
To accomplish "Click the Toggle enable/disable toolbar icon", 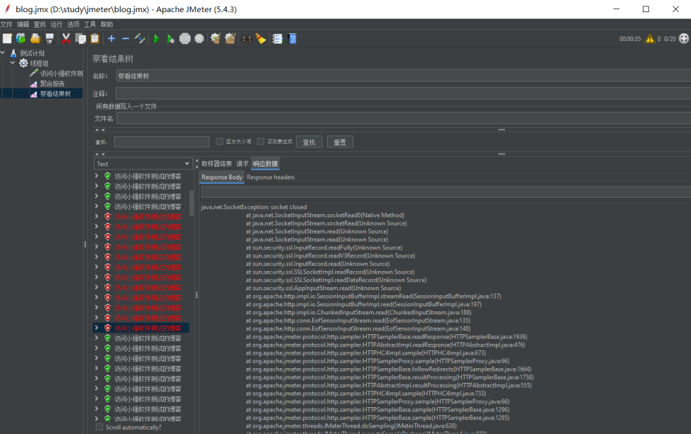I will point(139,39).
